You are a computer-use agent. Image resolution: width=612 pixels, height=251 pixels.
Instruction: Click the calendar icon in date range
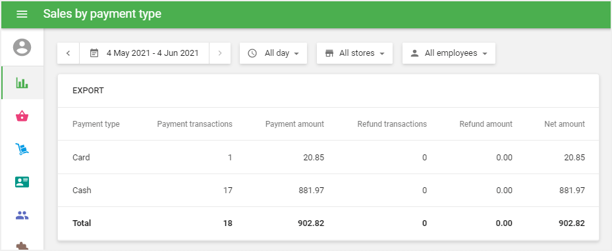[x=94, y=53]
